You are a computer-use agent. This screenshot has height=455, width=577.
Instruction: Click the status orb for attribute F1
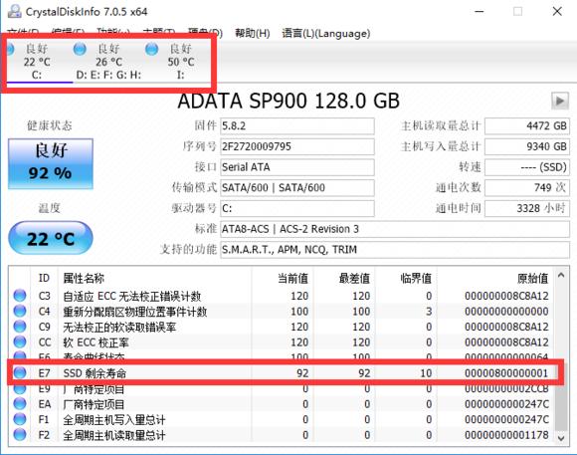point(20,419)
